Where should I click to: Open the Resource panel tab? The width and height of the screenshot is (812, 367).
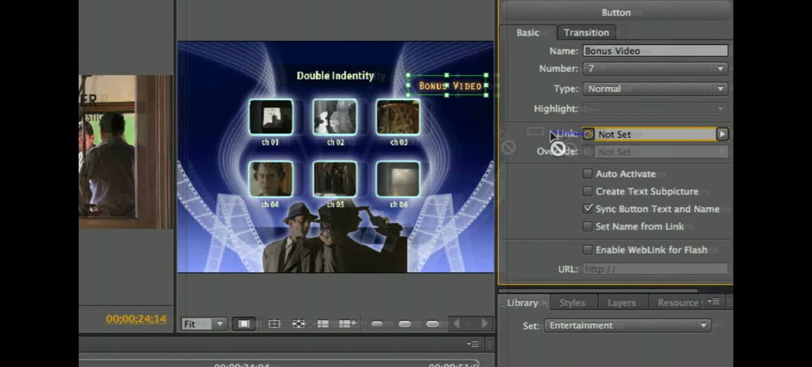[678, 302]
